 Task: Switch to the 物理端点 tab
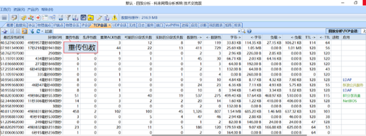point(44,25)
